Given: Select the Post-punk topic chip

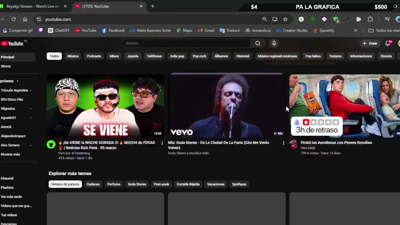Looking at the screenshot, I should 161,184.
